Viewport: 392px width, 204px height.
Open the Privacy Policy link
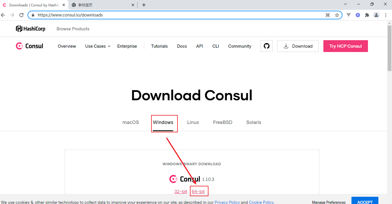point(227,202)
